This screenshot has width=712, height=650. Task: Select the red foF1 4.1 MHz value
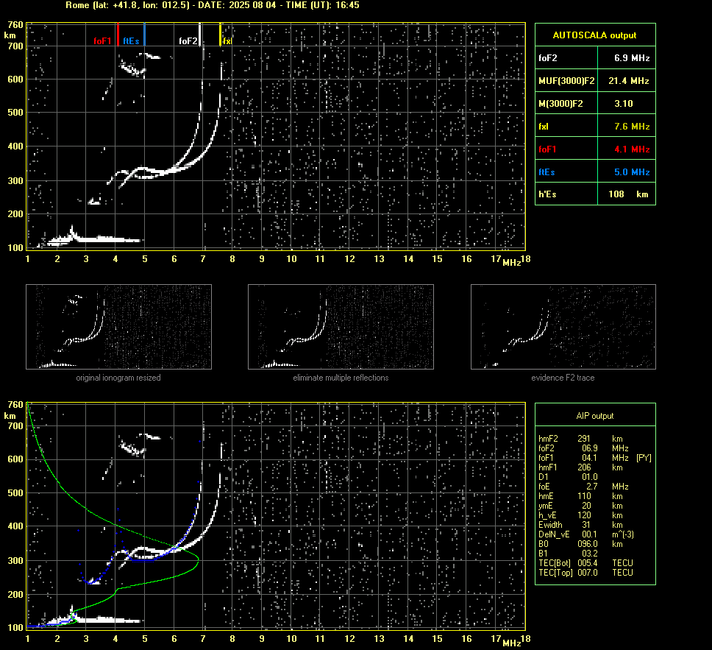(x=632, y=149)
